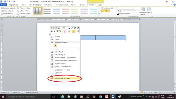Click the Bold N icon in mini toolbar
Screen dimensions: 176x99
tap(52, 31)
